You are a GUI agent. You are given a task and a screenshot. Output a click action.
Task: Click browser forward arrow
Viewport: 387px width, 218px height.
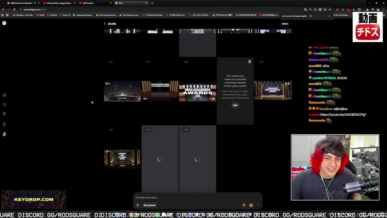(x=8, y=9)
